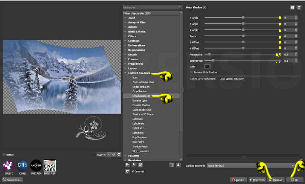Image resolution: width=305 pixels, height=184 pixels.
Task: Click the Annuler button
Action: pos(238,180)
